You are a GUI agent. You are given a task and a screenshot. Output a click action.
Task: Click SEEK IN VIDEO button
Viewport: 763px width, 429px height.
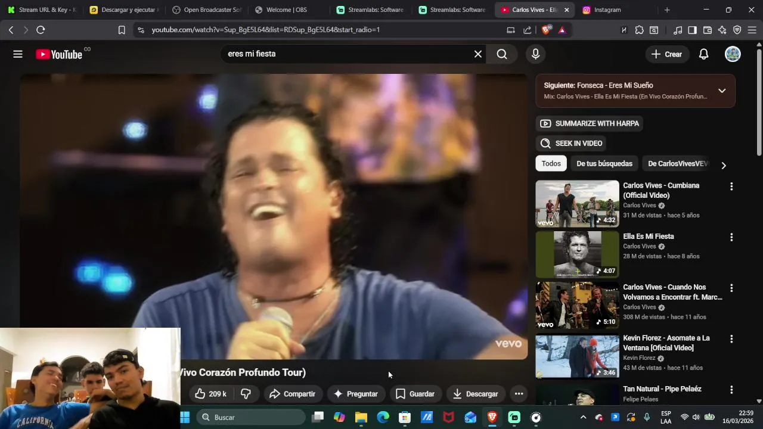pos(572,144)
